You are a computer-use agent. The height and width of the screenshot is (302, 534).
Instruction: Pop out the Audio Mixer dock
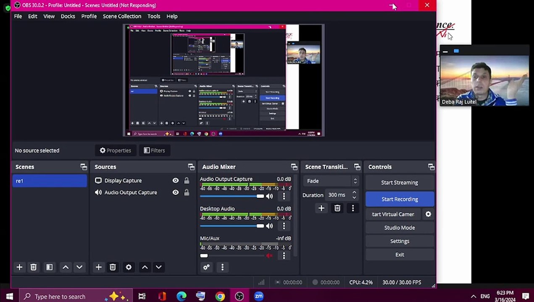coord(294,167)
